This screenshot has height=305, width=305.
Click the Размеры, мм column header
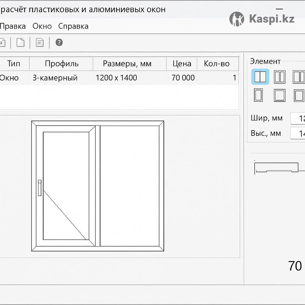(127, 63)
